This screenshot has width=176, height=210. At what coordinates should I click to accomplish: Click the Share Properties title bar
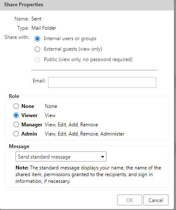87,5
